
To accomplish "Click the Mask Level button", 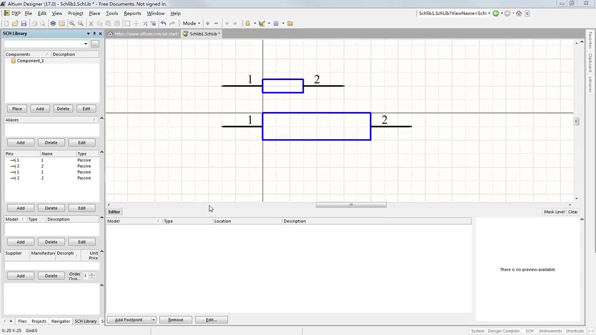I will 554,212.
